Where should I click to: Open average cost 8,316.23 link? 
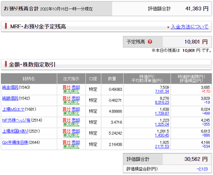(162, 102)
